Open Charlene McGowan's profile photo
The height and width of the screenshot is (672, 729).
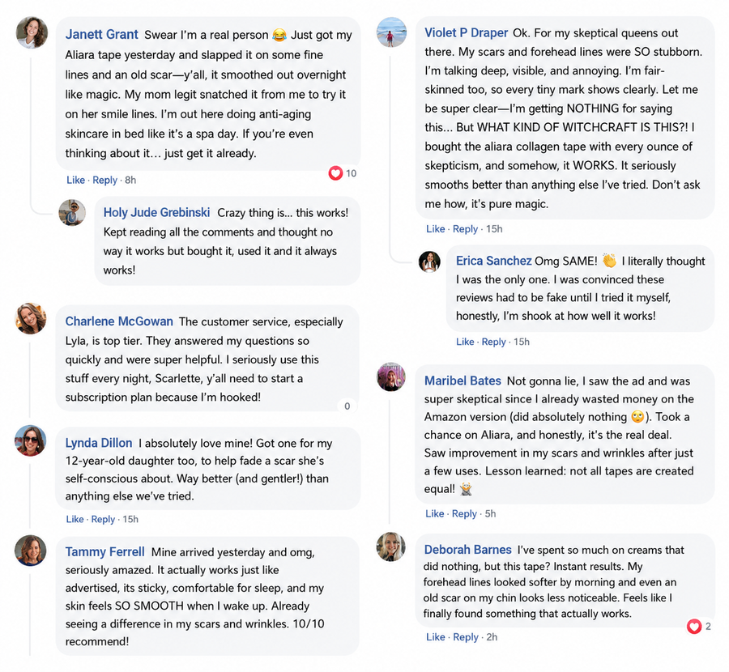coord(31,319)
